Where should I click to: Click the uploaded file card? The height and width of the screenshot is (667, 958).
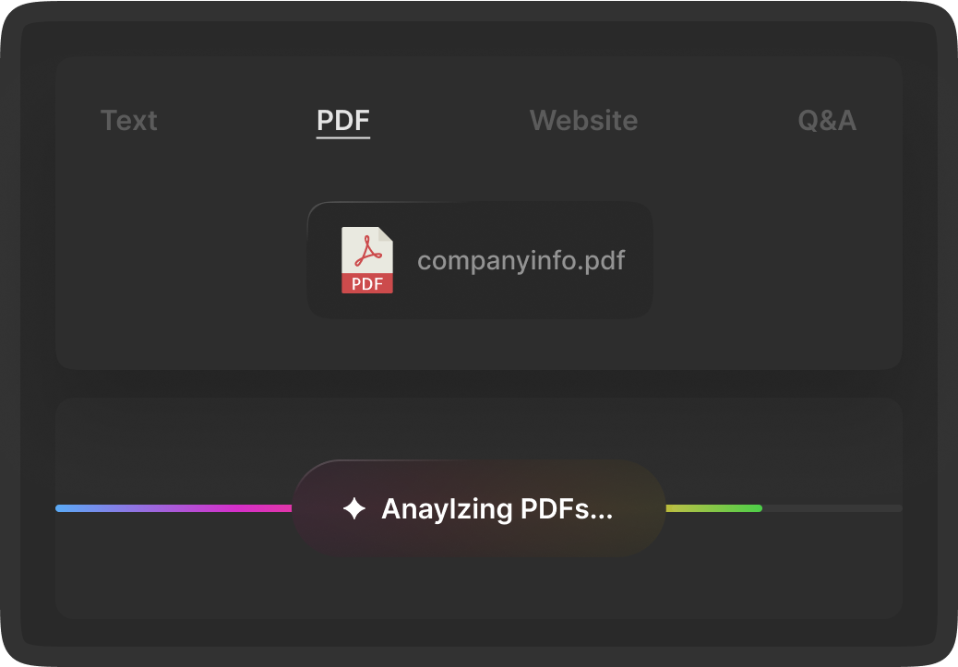[x=479, y=259]
